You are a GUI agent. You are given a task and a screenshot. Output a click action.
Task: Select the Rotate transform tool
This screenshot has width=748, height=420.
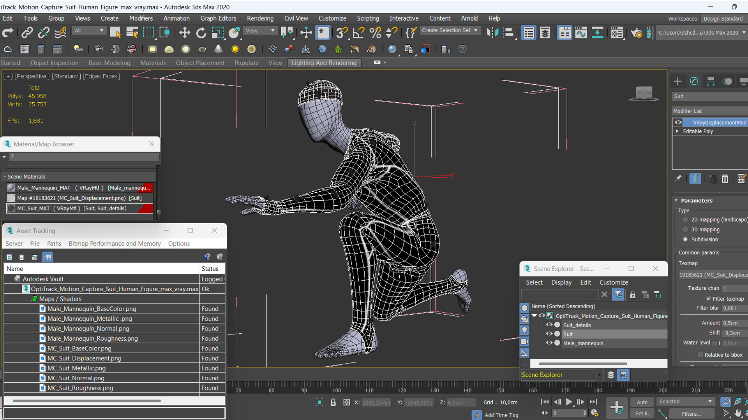(x=201, y=33)
